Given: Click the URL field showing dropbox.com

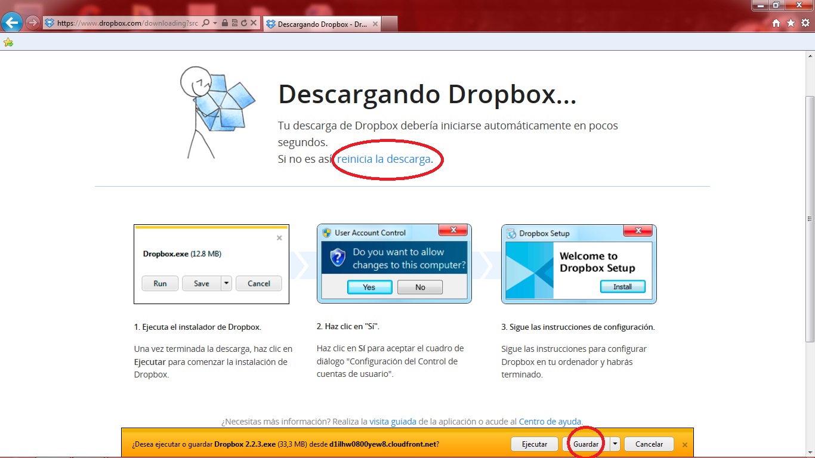Looking at the screenshot, I should click(x=128, y=23).
